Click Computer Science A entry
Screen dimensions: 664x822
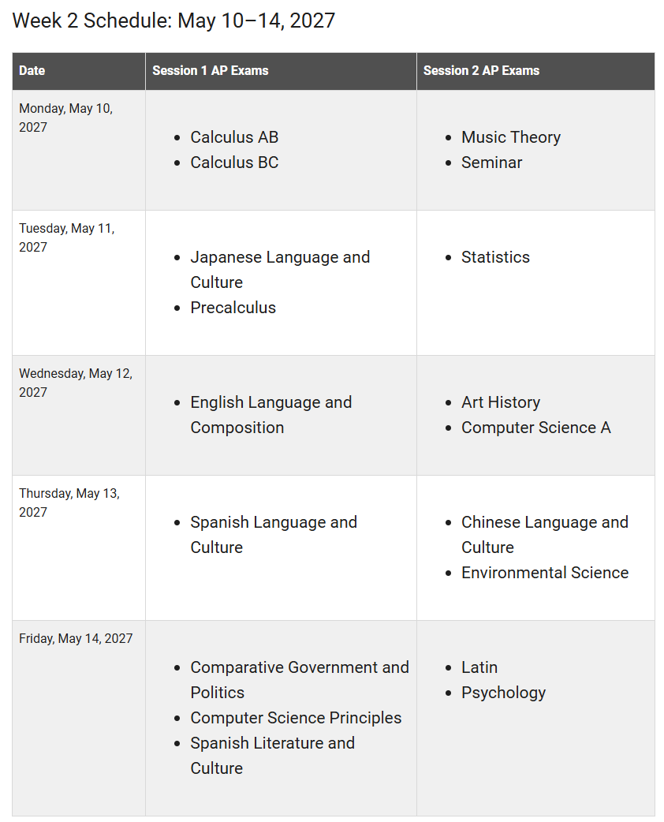[x=536, y=428]
